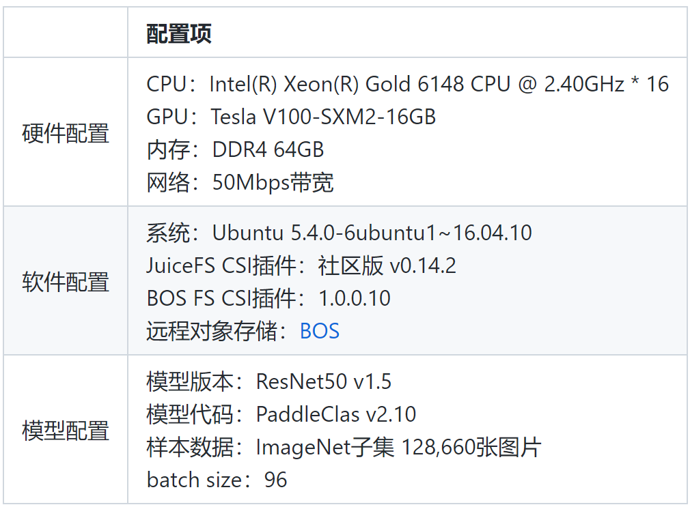This screenshot has height=507, width=690.
Task: Click the 远程对象存储 label text
Action: [212, 331]
